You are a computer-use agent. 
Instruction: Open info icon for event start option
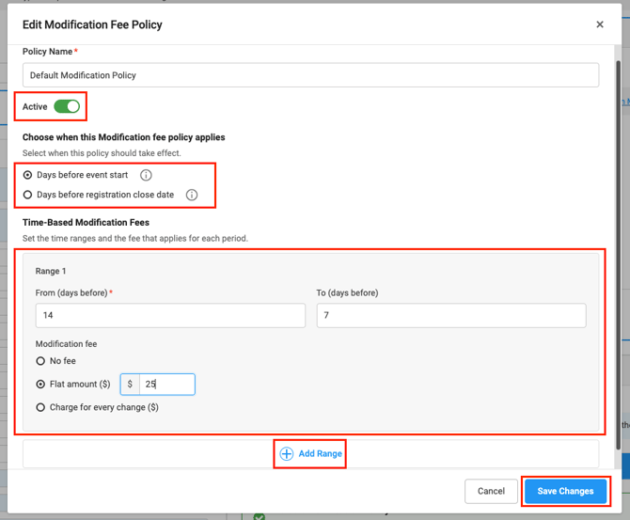pyautogui.click(x=146, y=175)
